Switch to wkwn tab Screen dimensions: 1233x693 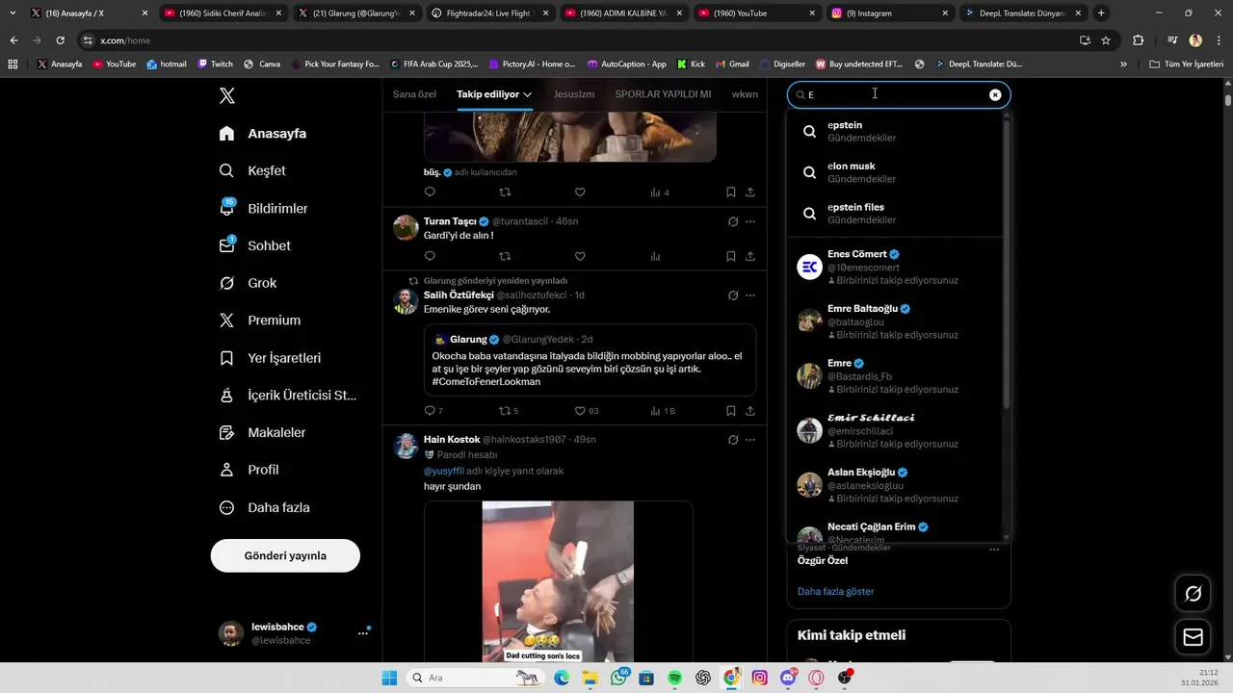pyautogui.click(x=745, y=94)
